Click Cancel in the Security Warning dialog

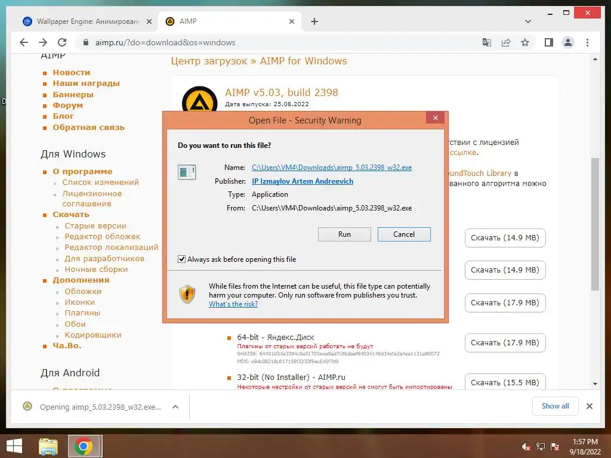[404, 234]
